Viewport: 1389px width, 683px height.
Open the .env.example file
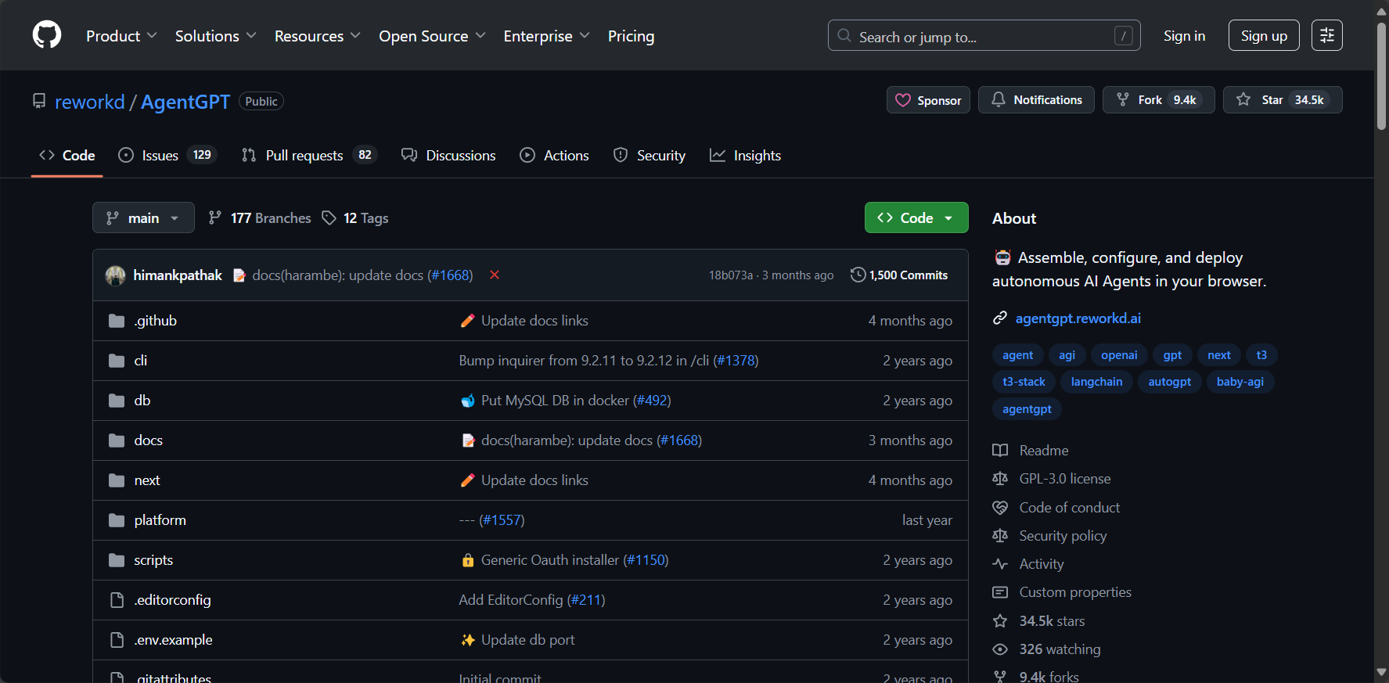173,640
